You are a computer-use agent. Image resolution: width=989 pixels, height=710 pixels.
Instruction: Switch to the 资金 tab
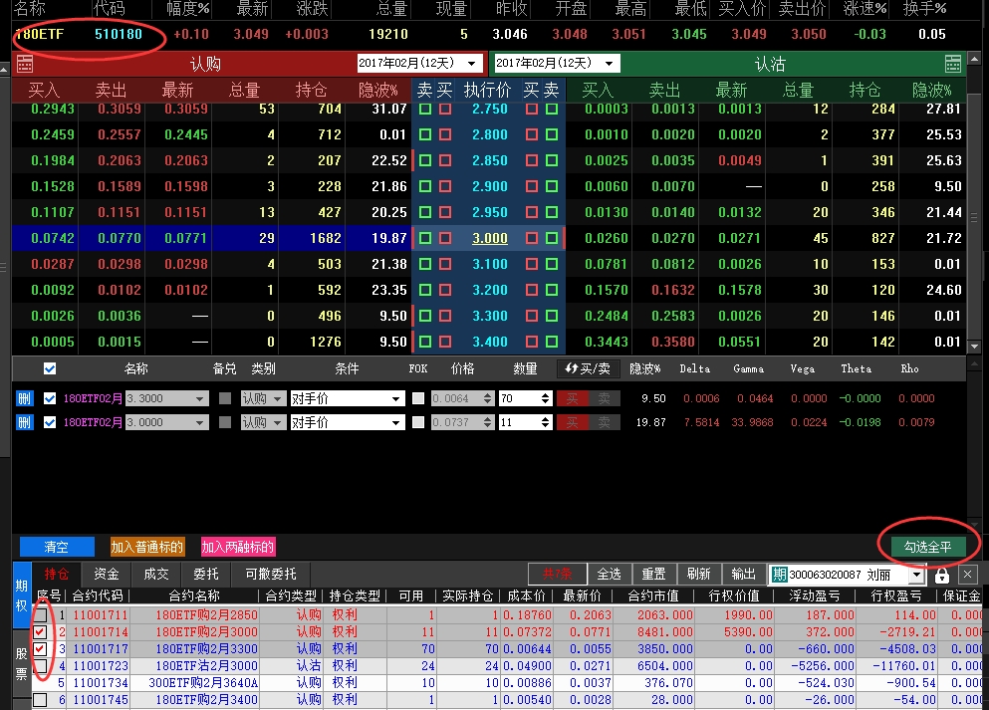click(106, 574)
